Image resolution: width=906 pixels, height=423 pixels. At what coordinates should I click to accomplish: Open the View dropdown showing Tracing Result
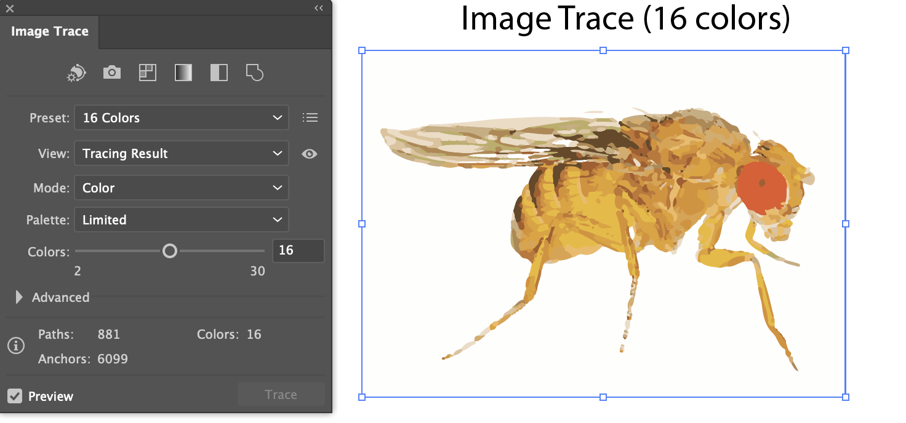182,154
